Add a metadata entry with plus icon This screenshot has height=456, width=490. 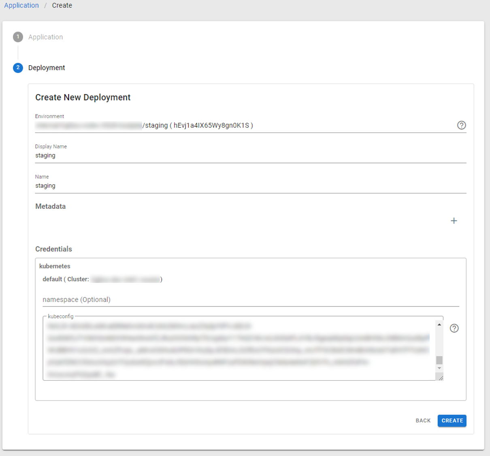pyautogui.click(x=454, y=221)
